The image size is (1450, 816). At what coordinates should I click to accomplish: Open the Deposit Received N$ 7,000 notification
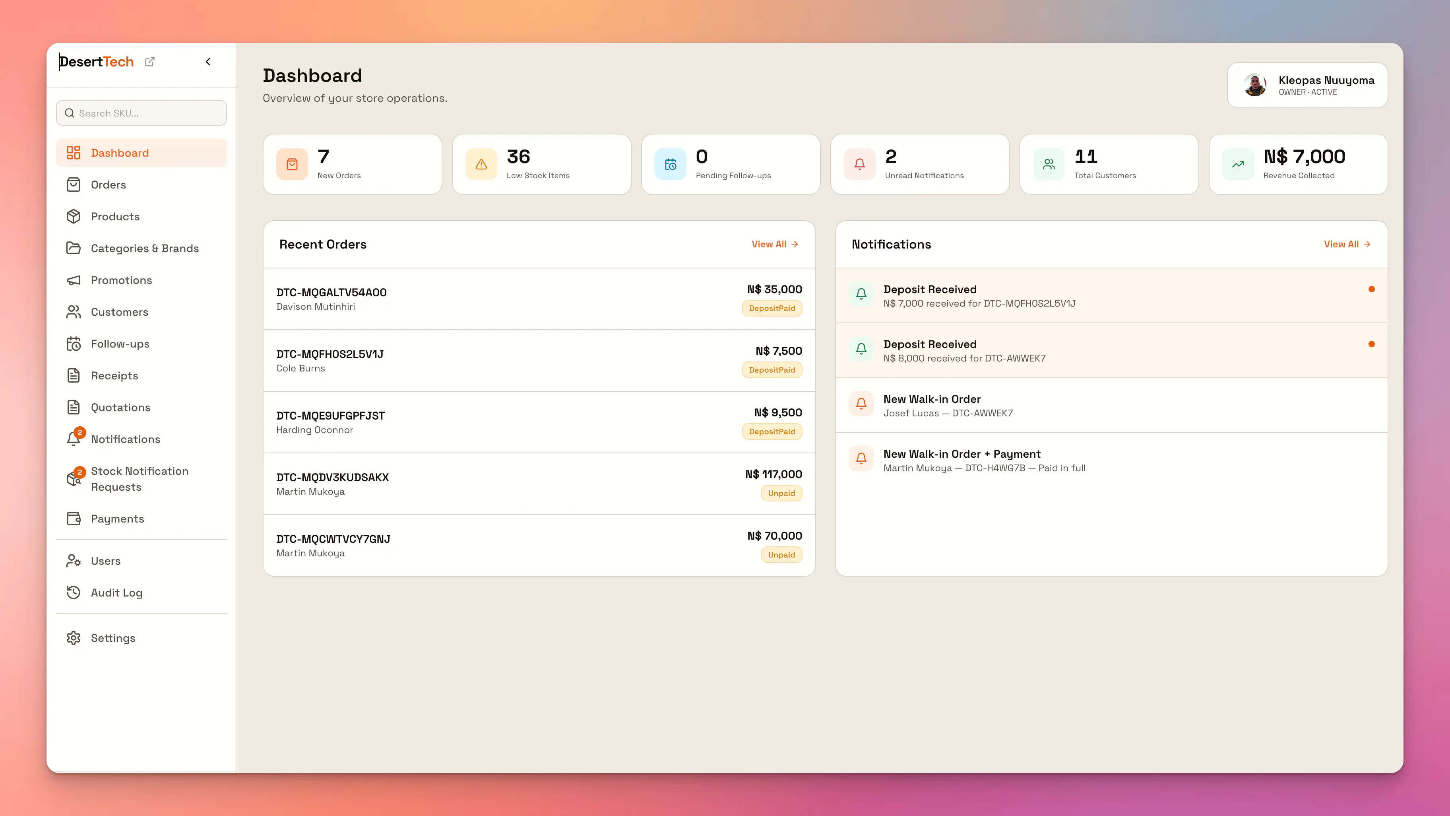click(x=1111, y=295)
